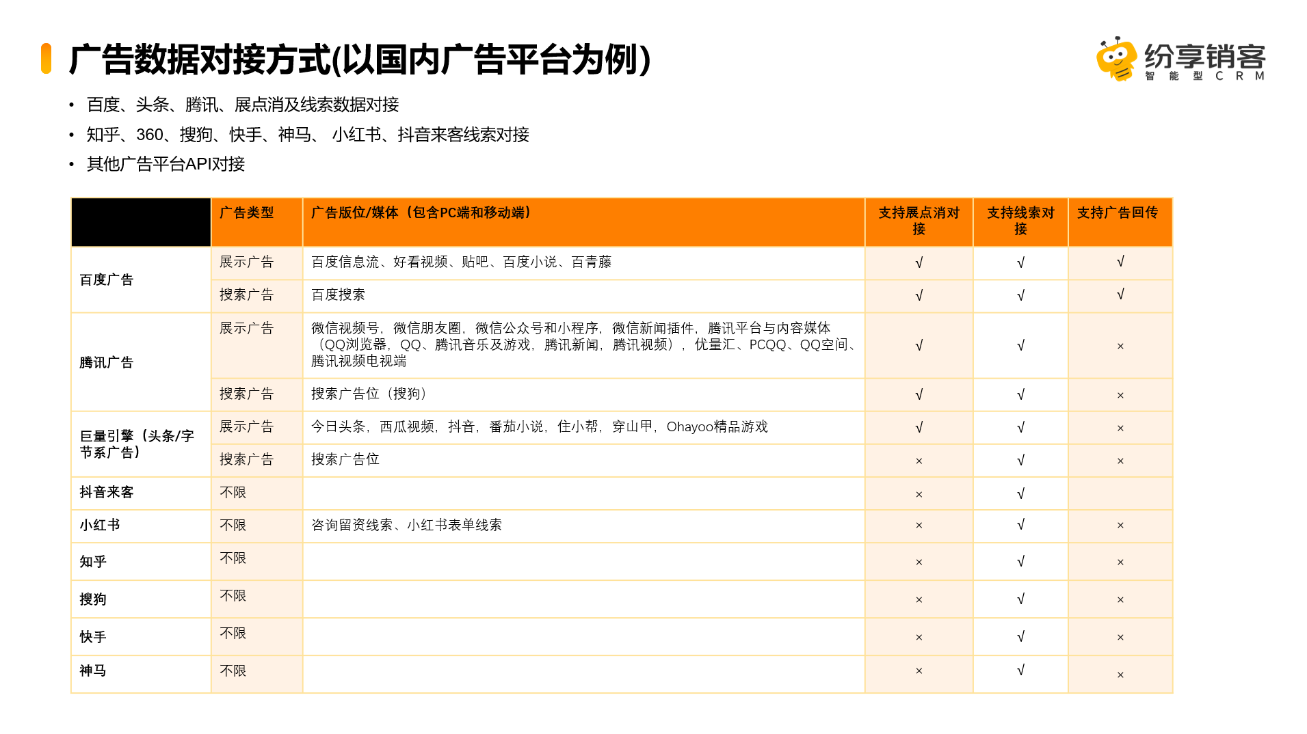Click the black empty header cell
1307x734 pixels.
click(x=141, y=222)
